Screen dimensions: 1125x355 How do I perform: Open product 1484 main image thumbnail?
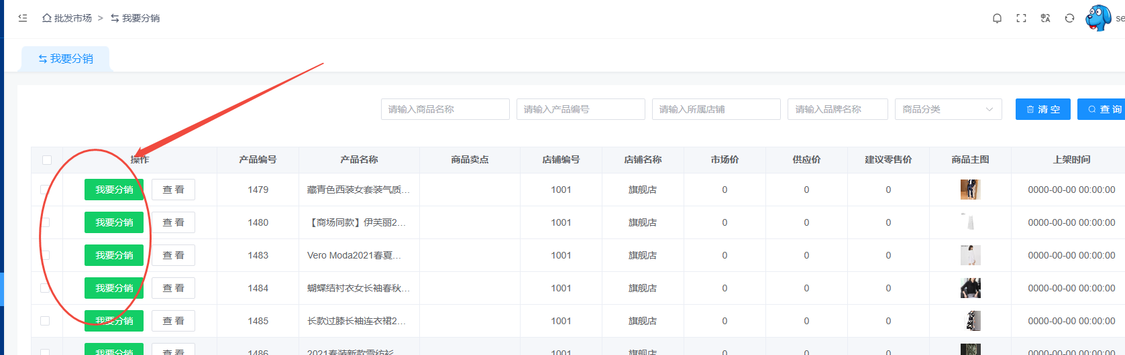click(x=970, y=288)
